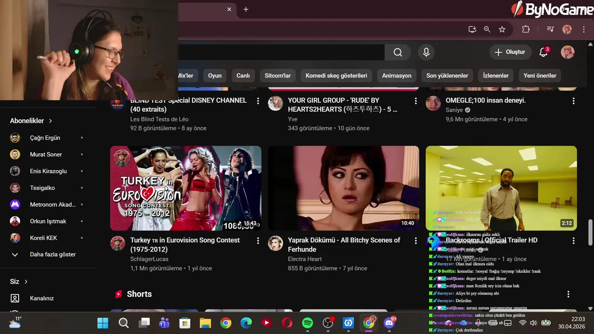Open Discord from the taskbar

(x=389, y=323)
